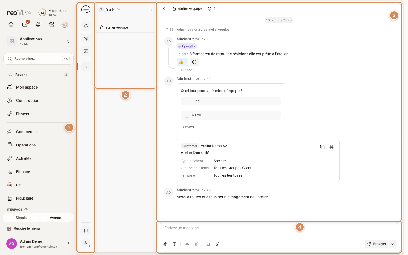Expand the Applications Outils switcher
The width and height of the screenshot is (408, 255).
point(39,41)
